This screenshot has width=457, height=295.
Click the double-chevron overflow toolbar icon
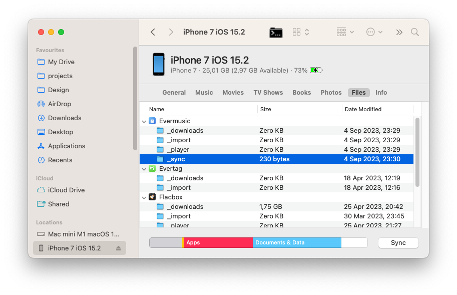tap(399, 32)
